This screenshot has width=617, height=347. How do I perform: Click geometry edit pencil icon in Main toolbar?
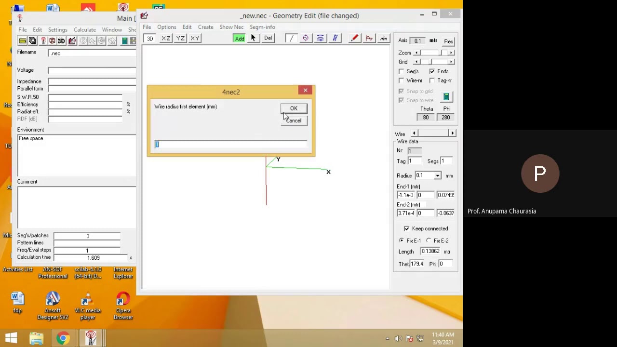coord(72,41)
